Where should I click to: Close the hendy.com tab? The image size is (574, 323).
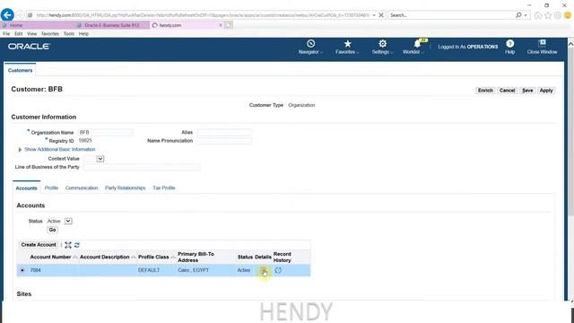tap(221, 25)
